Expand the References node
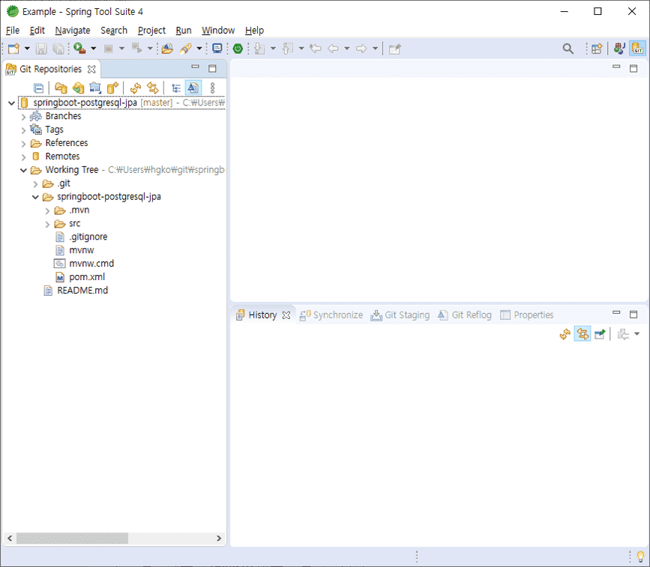The height and width of the screenshot is (567, 650). point(24,144)
